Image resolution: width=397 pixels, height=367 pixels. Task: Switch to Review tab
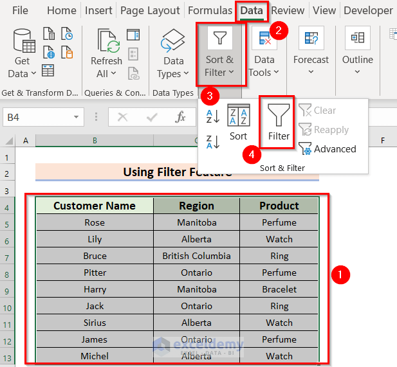pyautogui.click(x=288, y=11)
